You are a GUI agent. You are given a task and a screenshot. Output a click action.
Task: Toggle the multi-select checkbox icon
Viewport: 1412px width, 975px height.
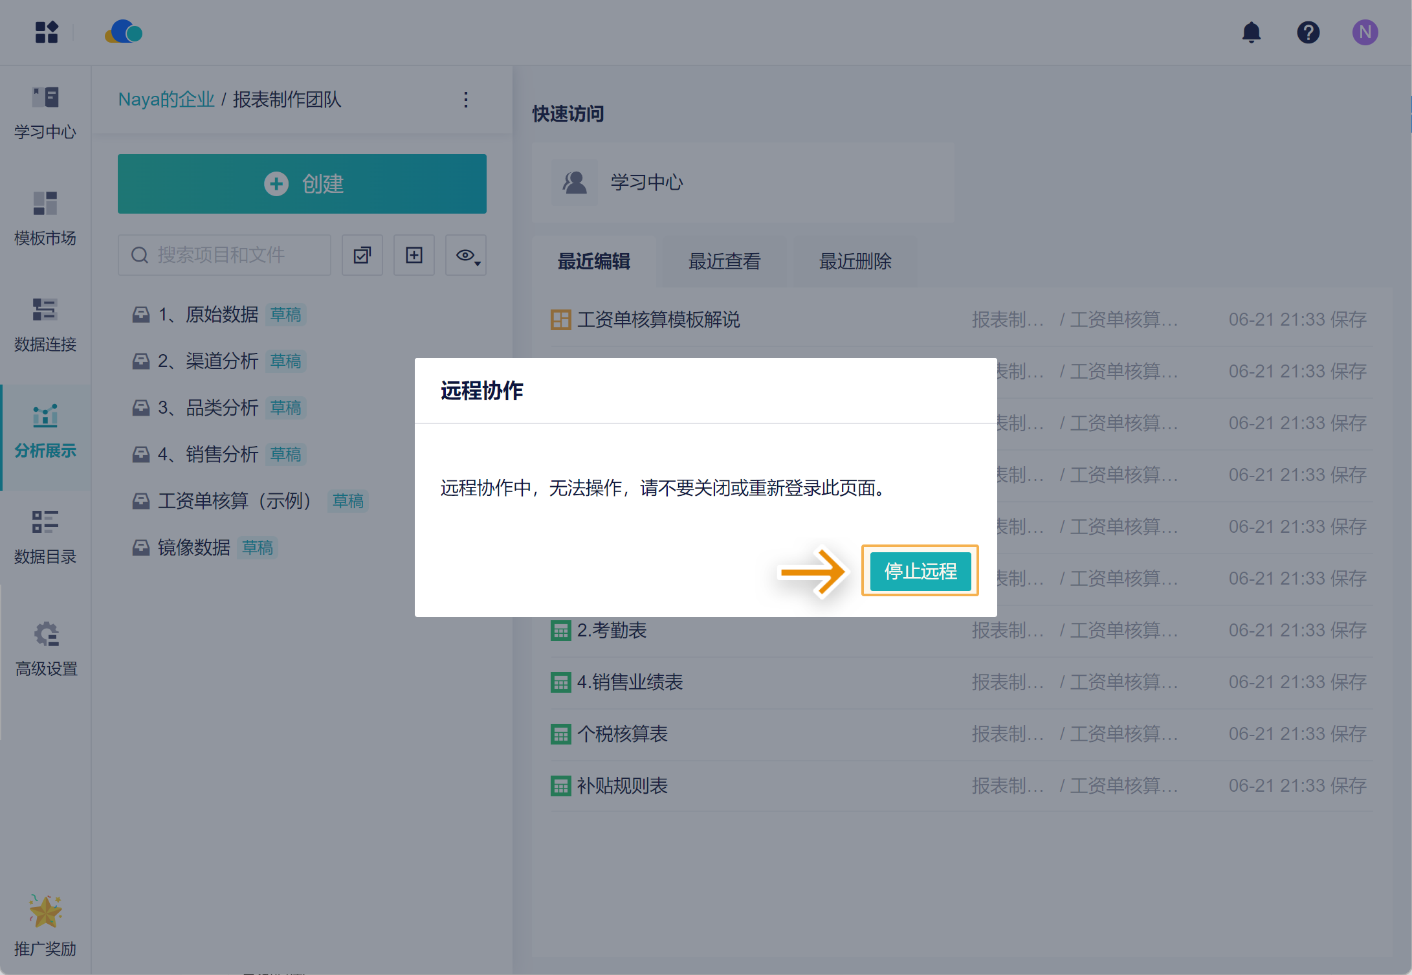[x=362, y=255]
